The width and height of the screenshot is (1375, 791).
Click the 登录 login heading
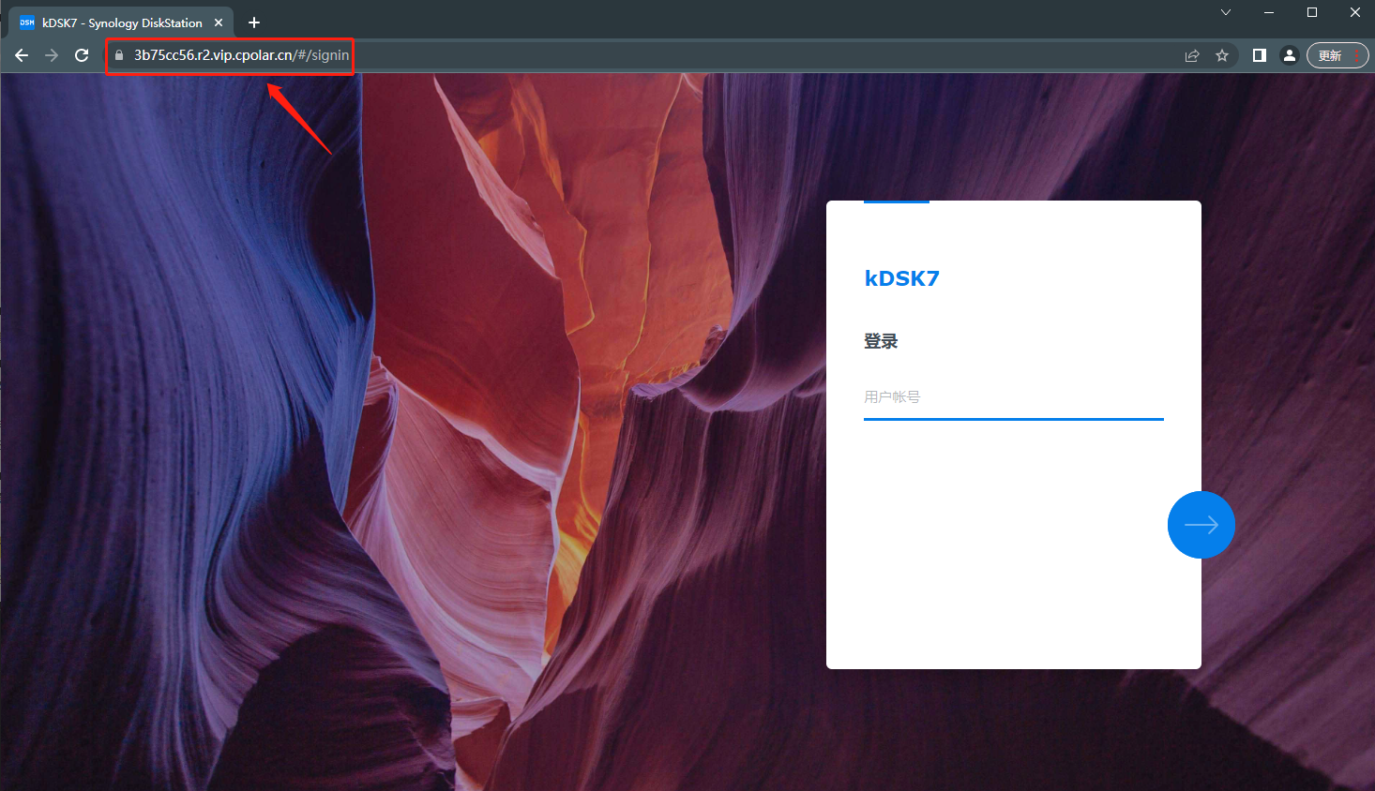(881, 341)
